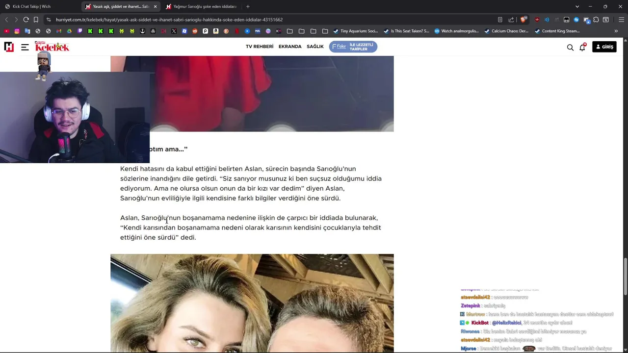Open the SAĞLIK menu item
This screenshot has width=628, height=353.
pos(315,47)
